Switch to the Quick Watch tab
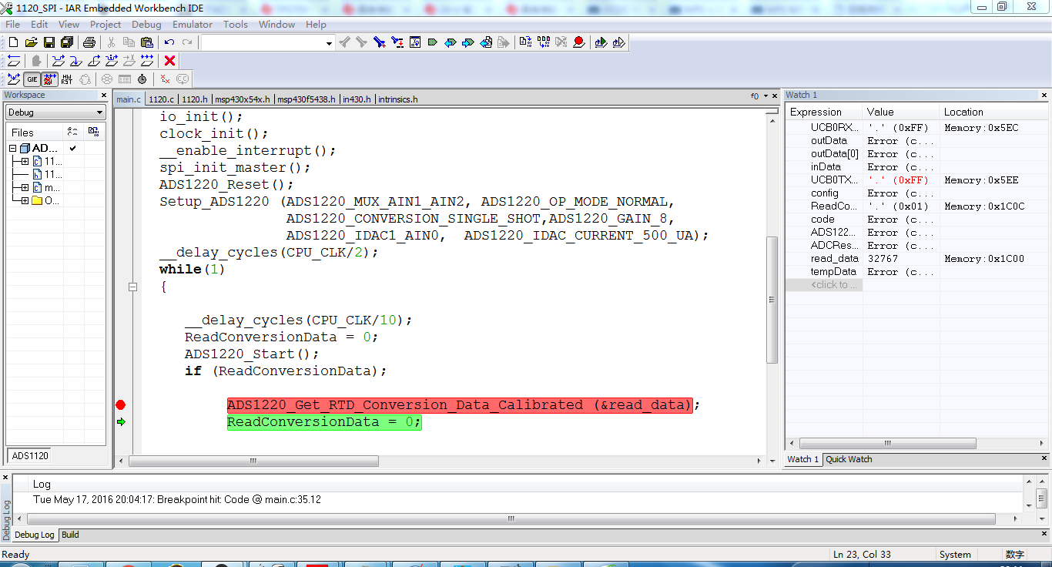 (849, 459)
